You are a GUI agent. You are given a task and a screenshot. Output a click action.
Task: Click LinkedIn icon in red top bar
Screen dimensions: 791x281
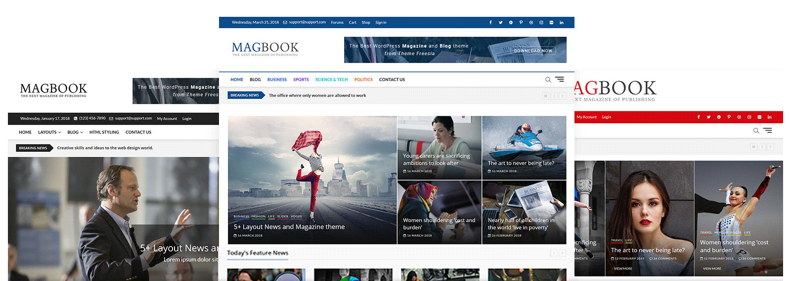click(x=769, y=117)
